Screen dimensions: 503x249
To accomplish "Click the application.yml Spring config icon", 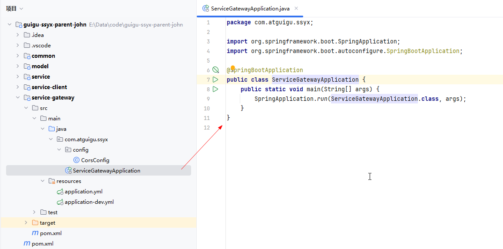I will 60,192.
